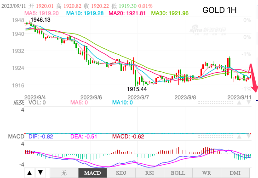Click the up arrow beside indicator tabs
The image size is (258, 178).
[29, 173]
